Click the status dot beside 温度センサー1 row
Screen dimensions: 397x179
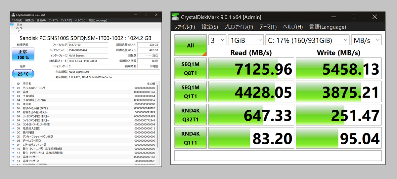(14, 157)
